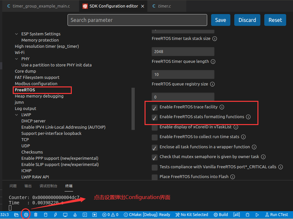Click the folder icon in status bar

pos(16,215)
